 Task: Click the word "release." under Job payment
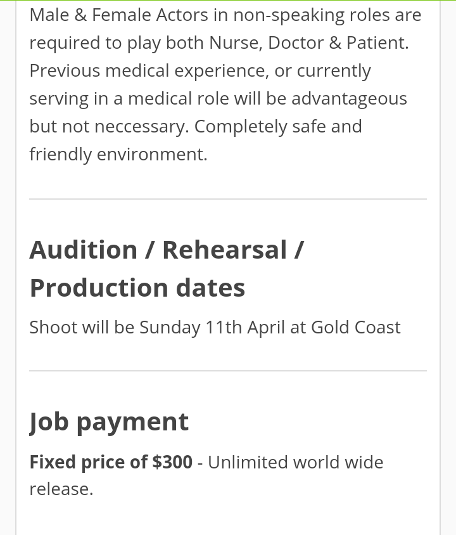[61, 489]
